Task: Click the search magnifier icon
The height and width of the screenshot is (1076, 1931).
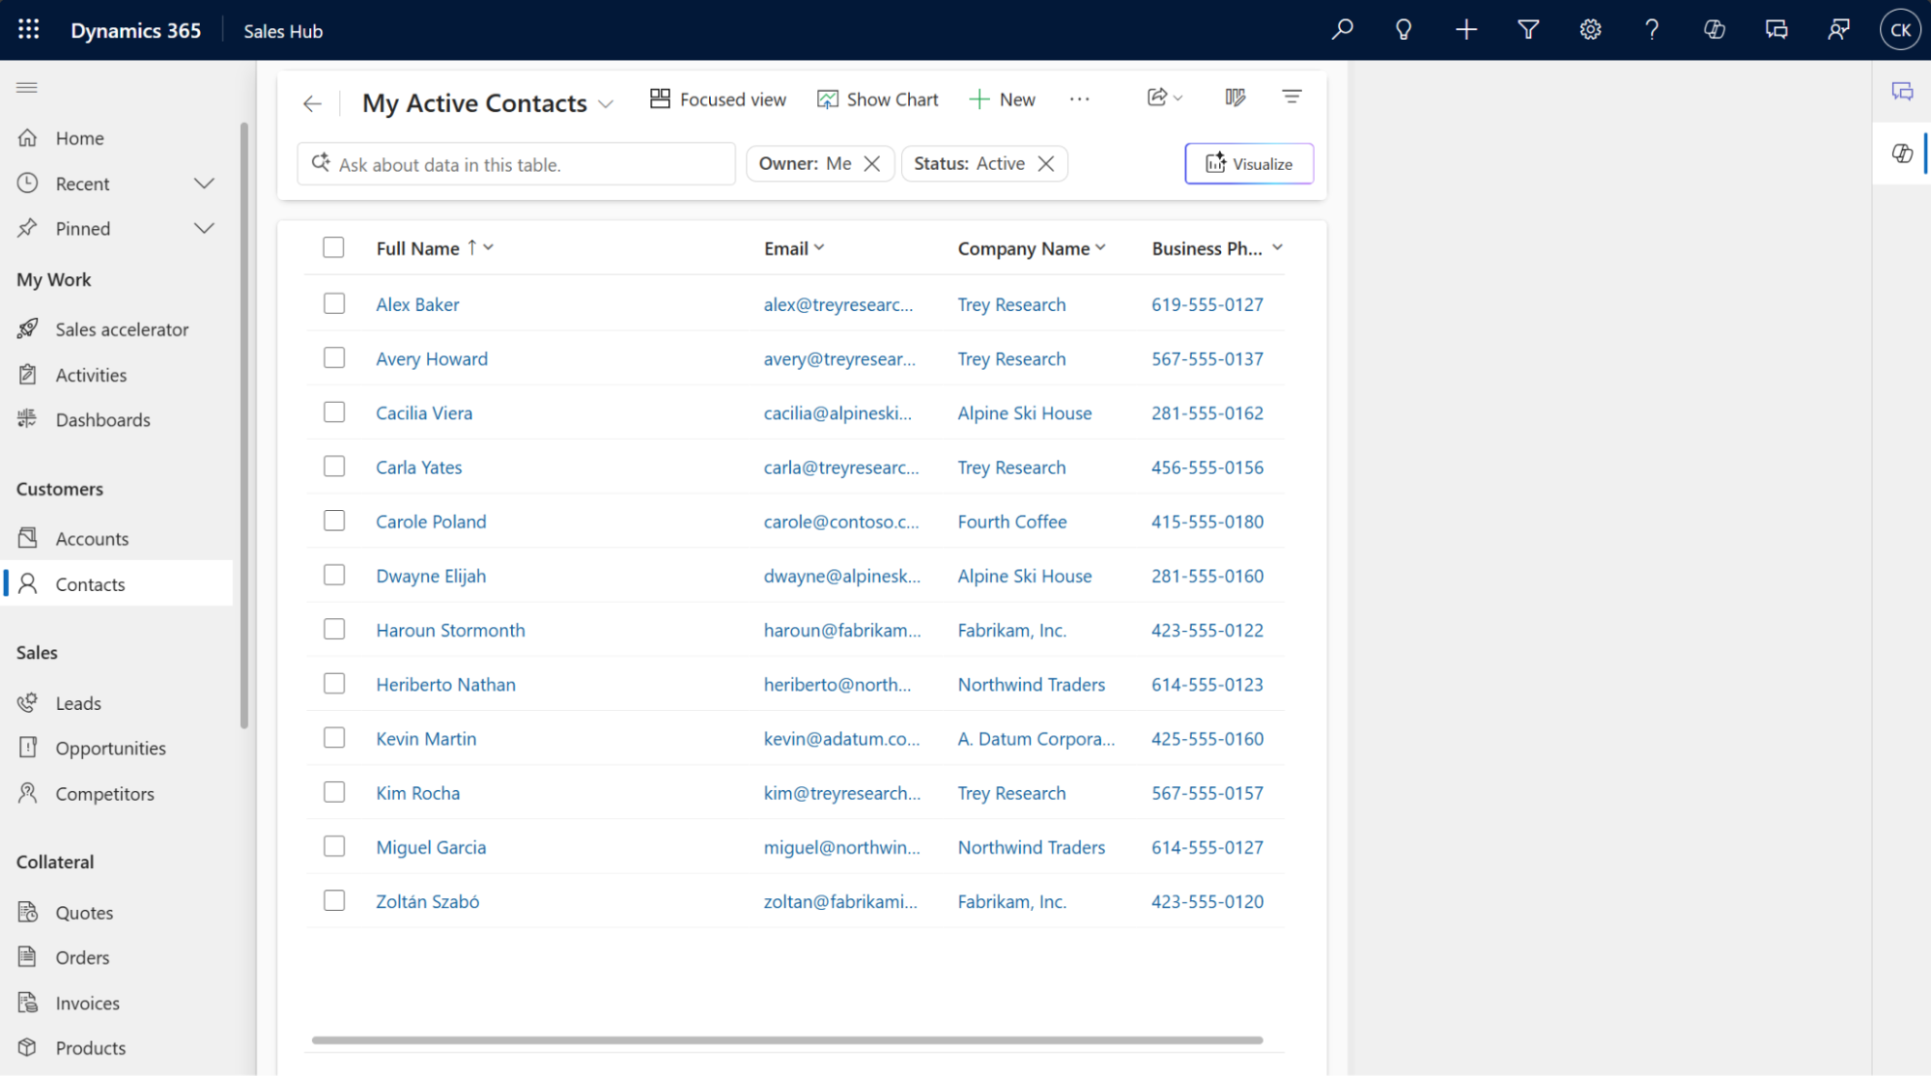Action: 1342,30
